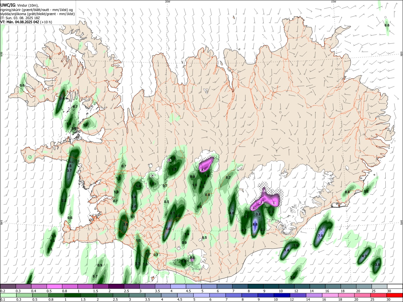Click the initial time 'IT: Sun. 03. 08. 2025 18Z'
403x302 pixels.
(x=20, y=18)
